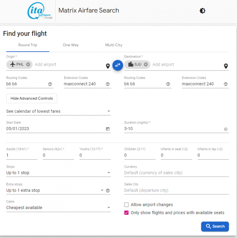Switch to One Way tab
This screenshot has width=237, height=238.
[71, 45]
